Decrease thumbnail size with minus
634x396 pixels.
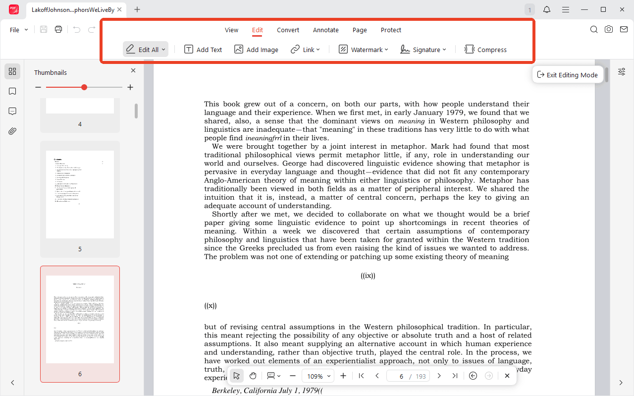click(x=38, y=87)
